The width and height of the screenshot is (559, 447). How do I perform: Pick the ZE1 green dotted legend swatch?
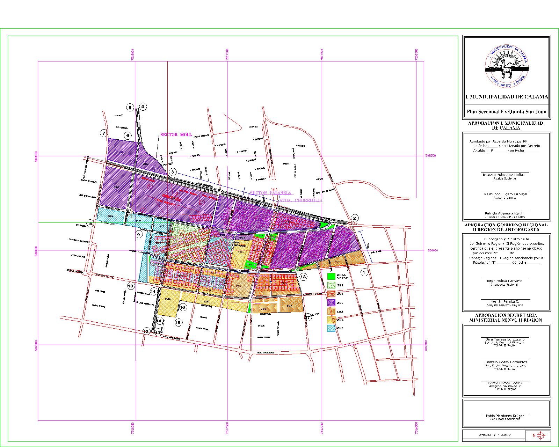331,285
